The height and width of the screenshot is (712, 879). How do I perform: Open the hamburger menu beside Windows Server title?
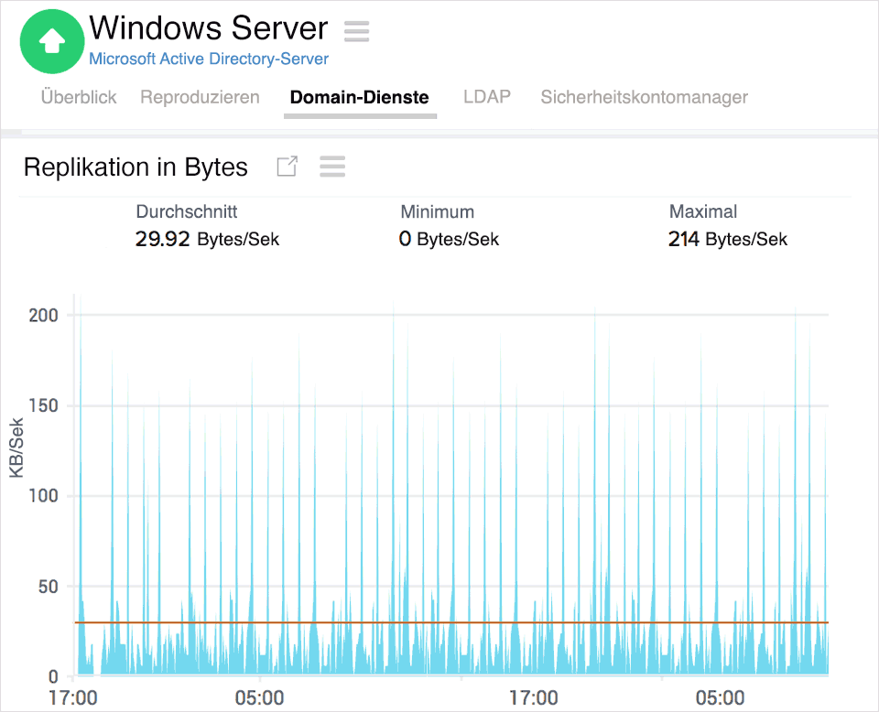[x=356, y=31]
